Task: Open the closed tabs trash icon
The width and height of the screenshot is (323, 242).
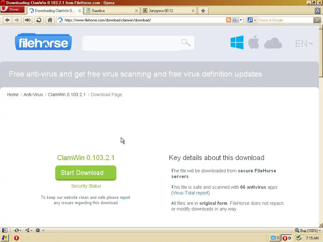Action: tap(318, 10)
